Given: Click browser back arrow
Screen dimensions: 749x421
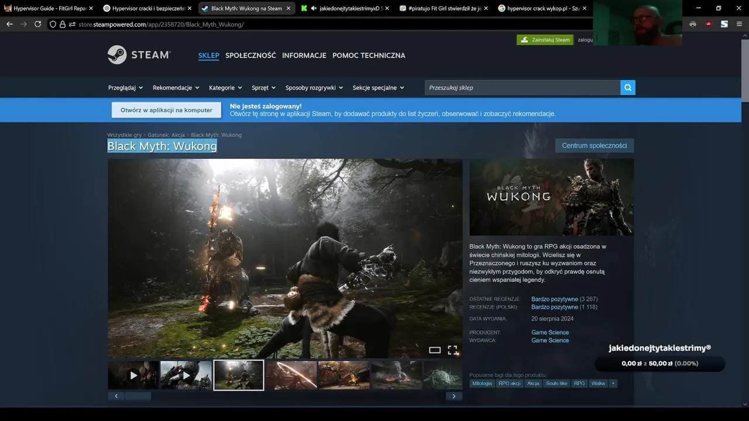Looking at the screenshot, I should click(9, 24).
